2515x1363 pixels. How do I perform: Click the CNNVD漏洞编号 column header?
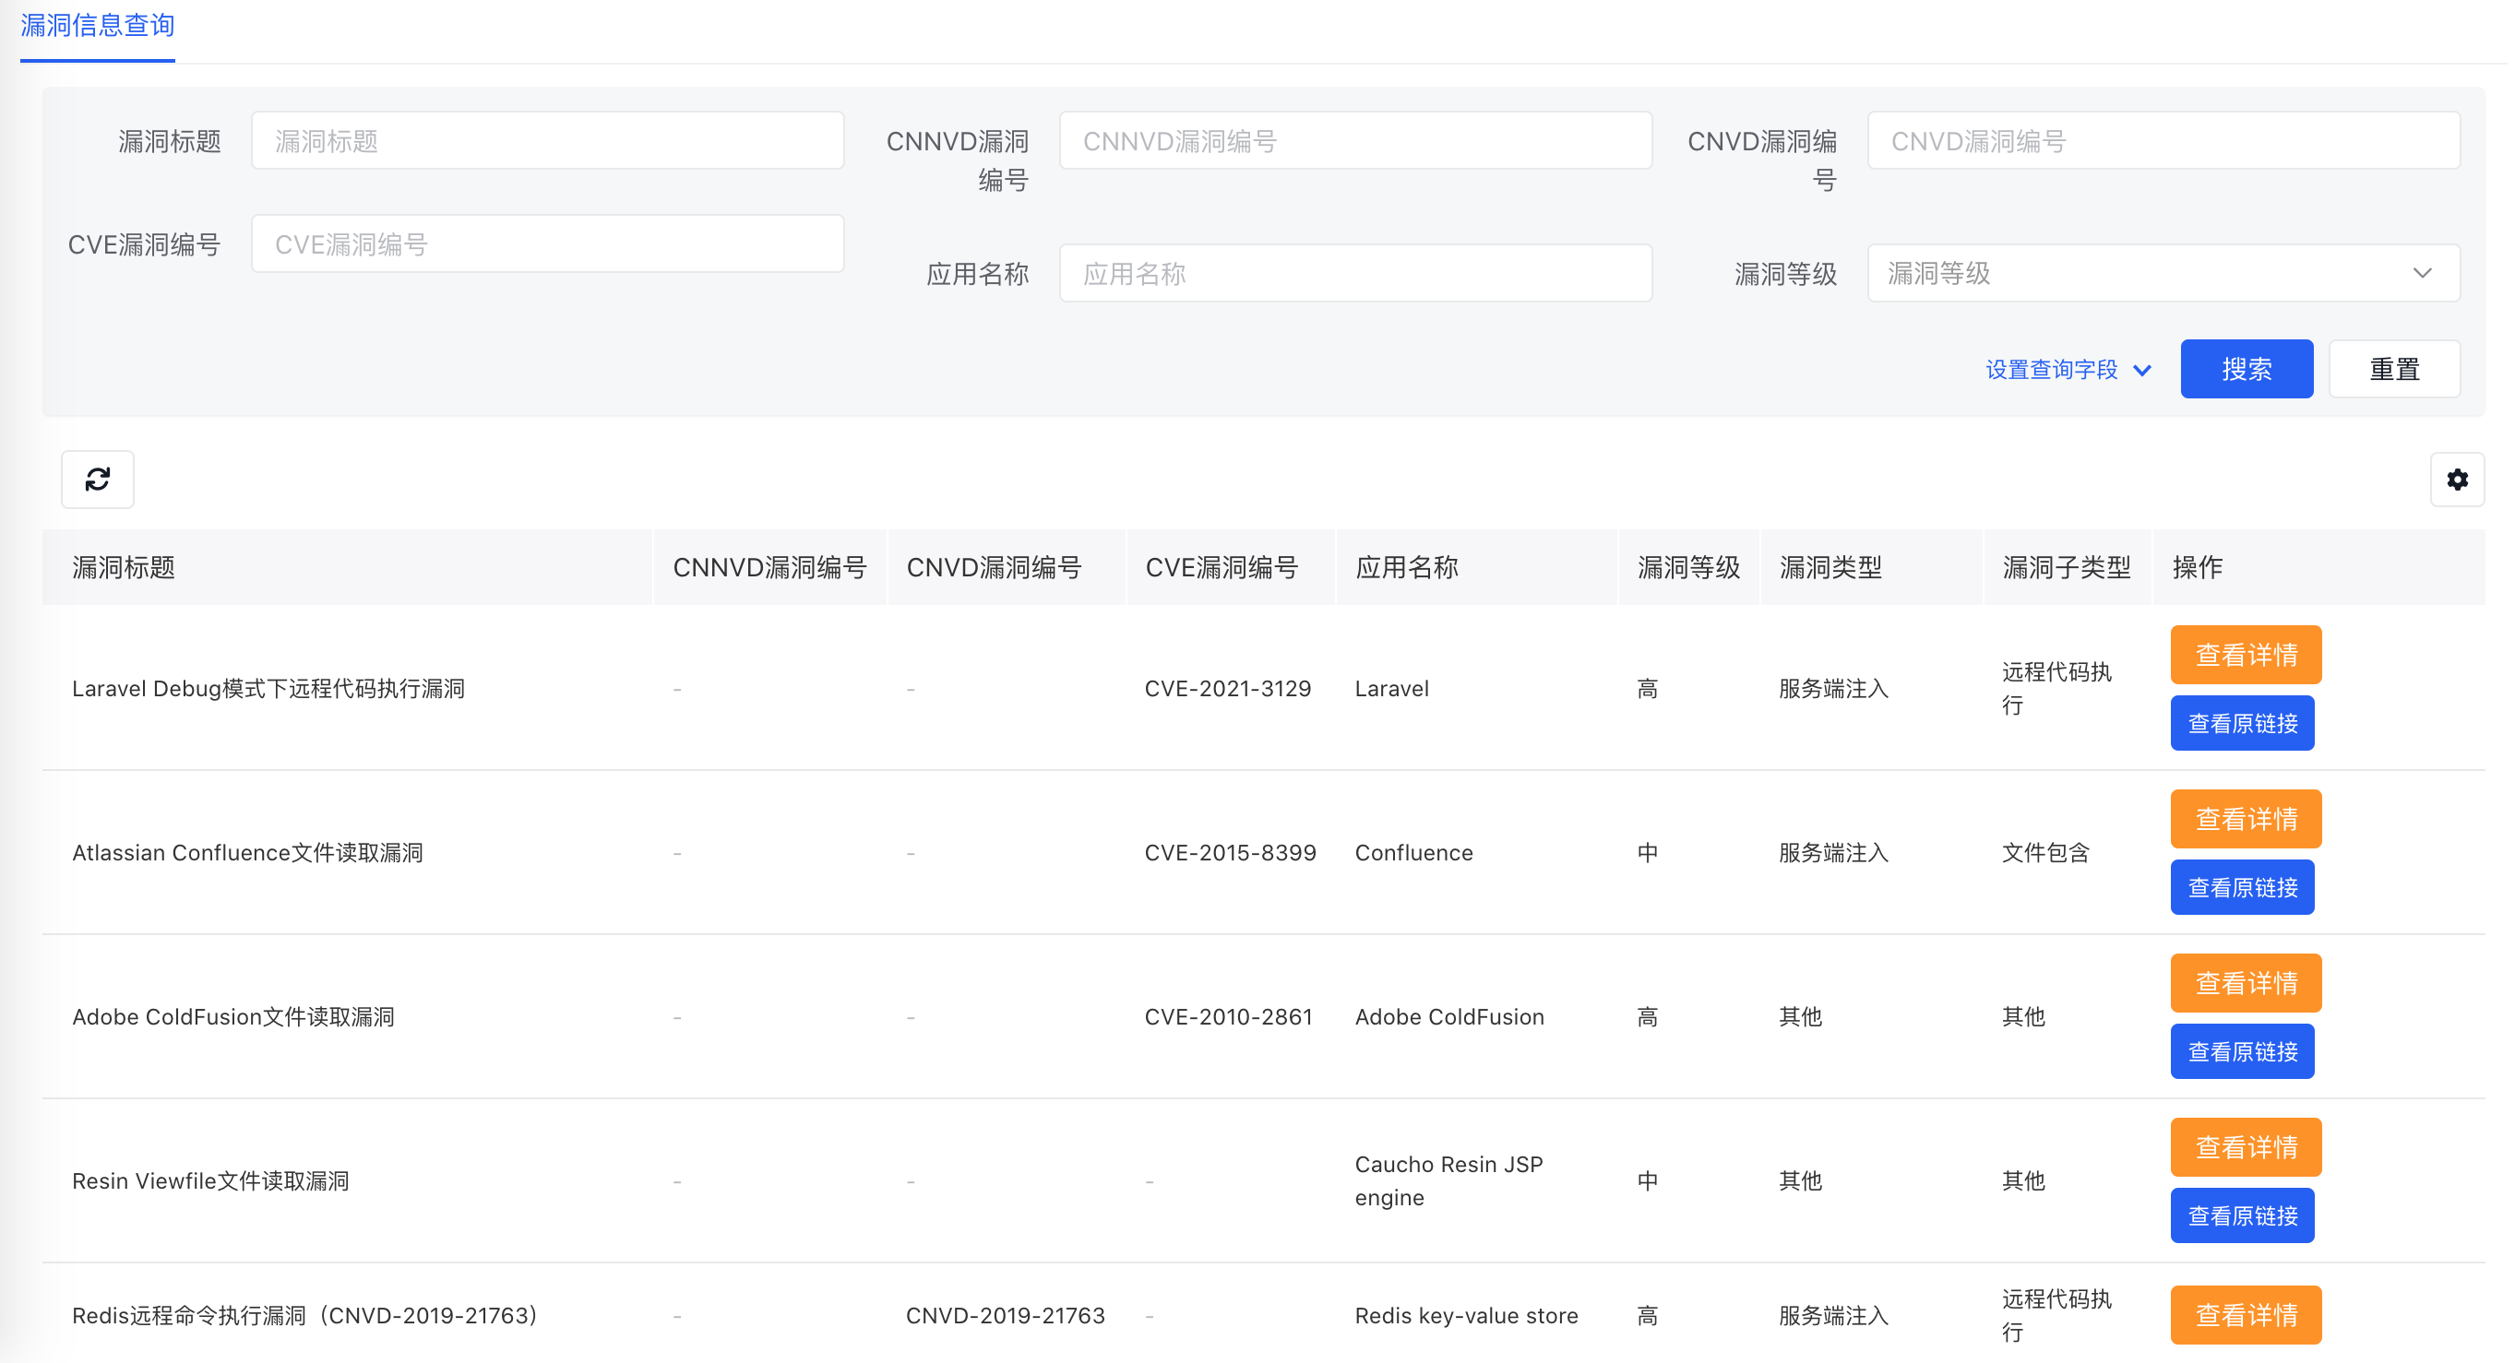(769, 567)
